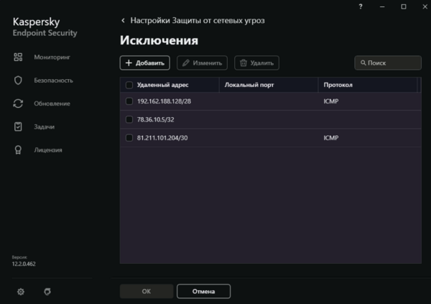Click the magnifier icon in search box
Image resolution: width=431 pixels, height=304 pixels.
(x=363, y=63)
